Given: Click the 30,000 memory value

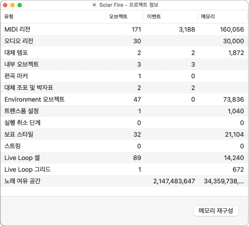Looking at the screenshot, I should 233,41.
